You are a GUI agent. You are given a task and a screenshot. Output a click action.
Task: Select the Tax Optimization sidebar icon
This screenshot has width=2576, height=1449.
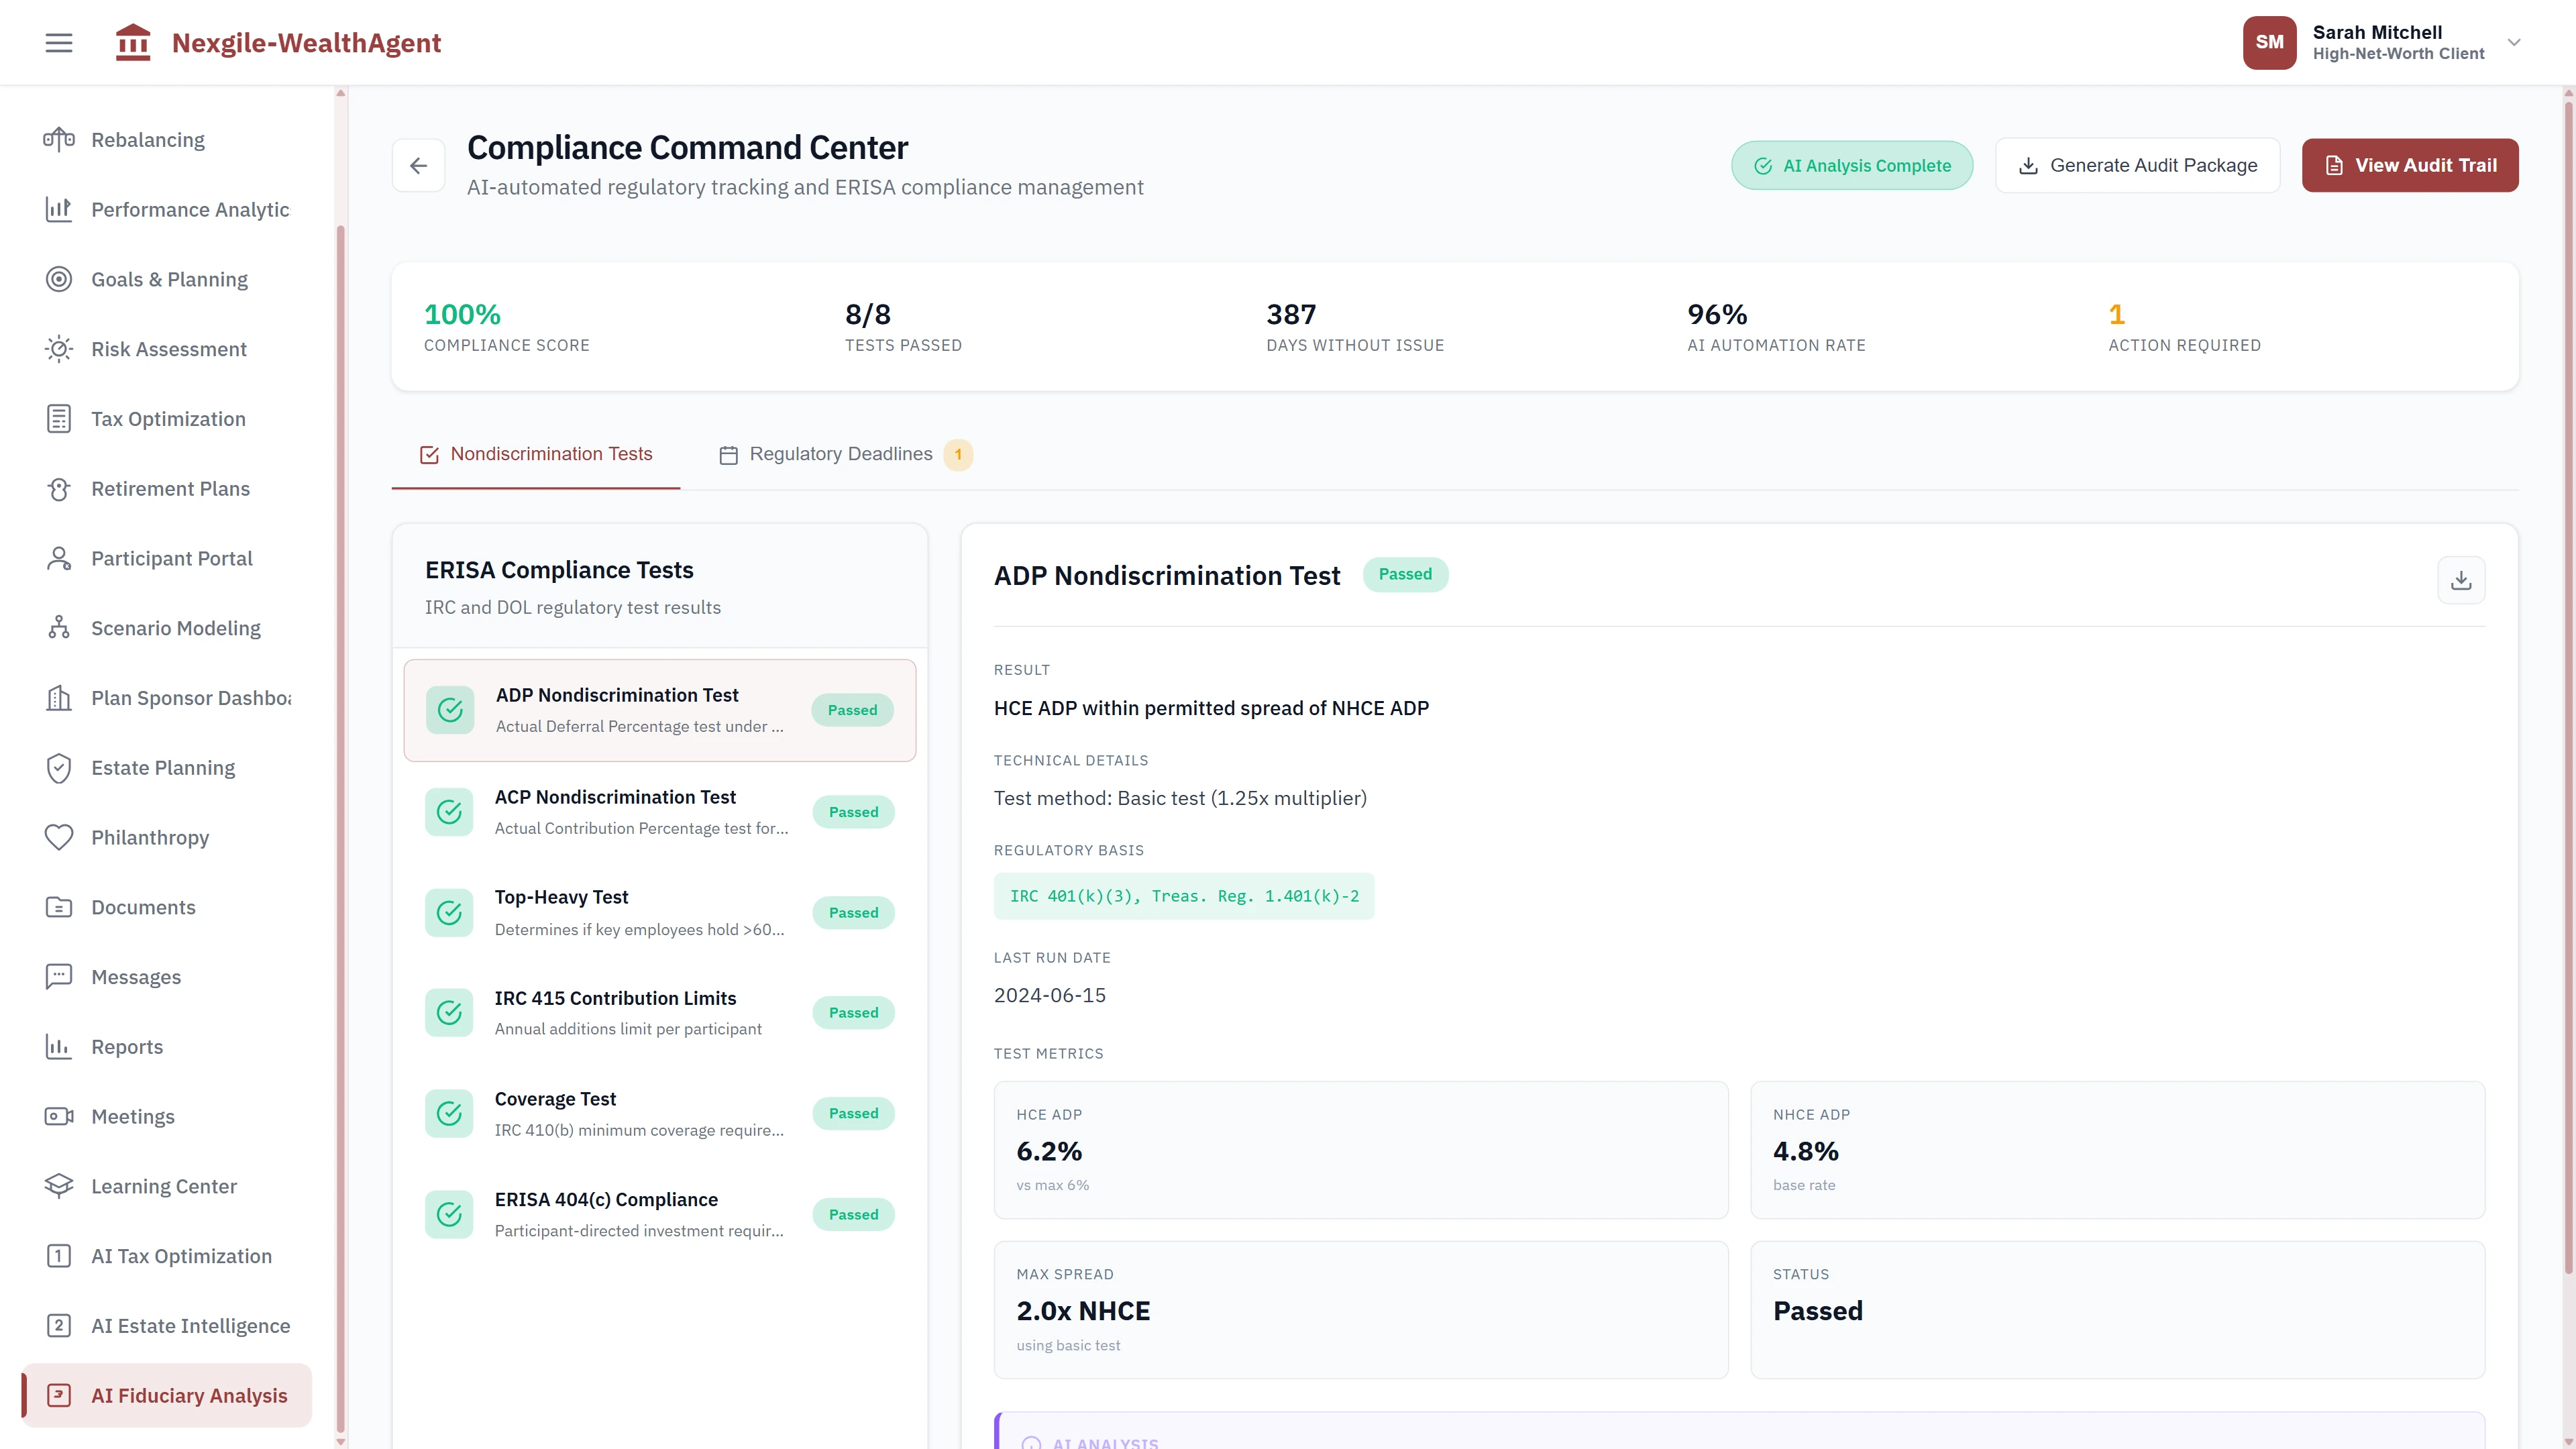[x=59, y=418]
